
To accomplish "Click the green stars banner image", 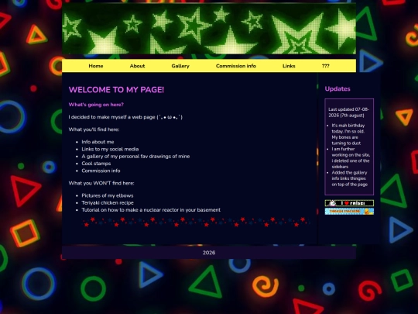I will [209, 29].
